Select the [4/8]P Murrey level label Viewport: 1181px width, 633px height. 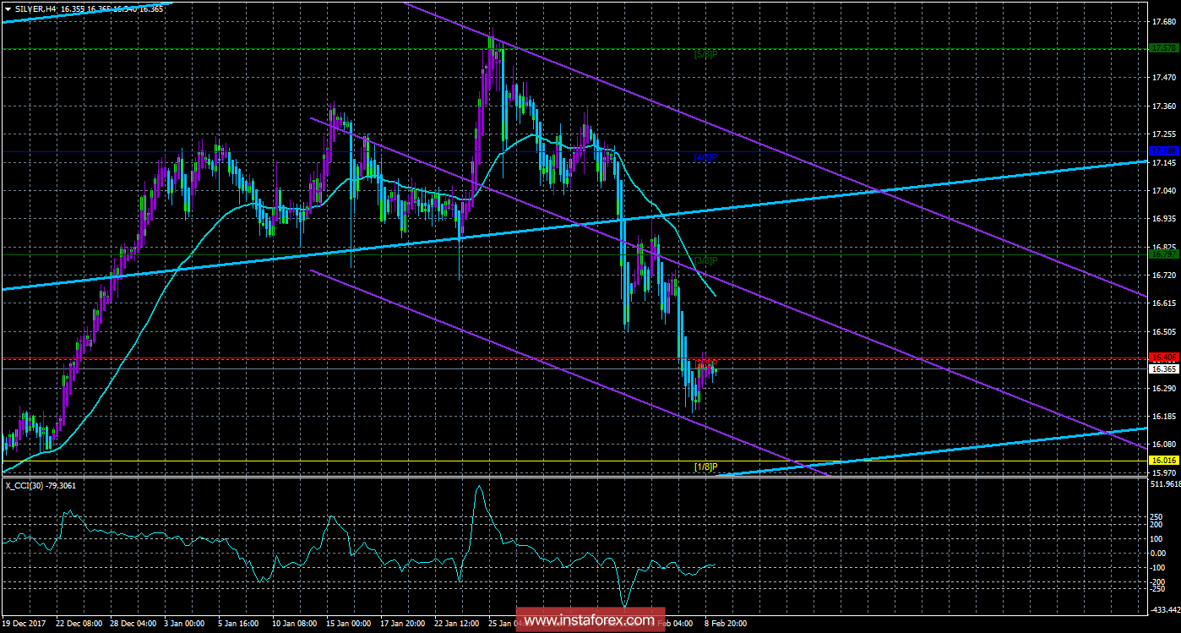[x=705, y=158]
